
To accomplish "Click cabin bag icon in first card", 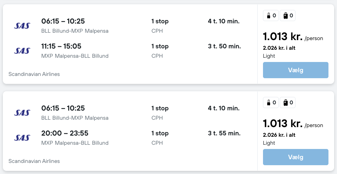I will point(268,16).
